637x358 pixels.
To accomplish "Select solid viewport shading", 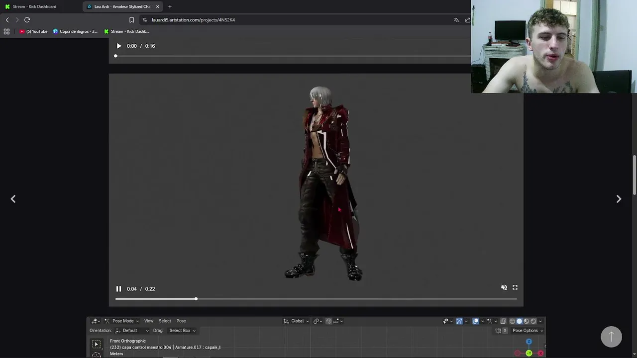I will coord(520,321).
